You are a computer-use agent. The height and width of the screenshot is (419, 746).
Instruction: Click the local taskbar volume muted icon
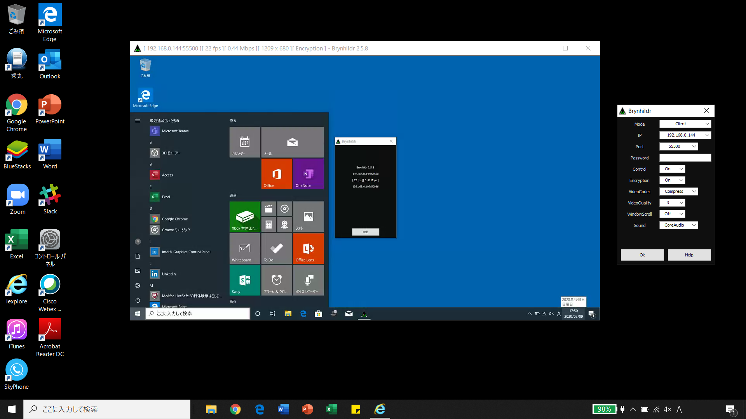[668, 409]
